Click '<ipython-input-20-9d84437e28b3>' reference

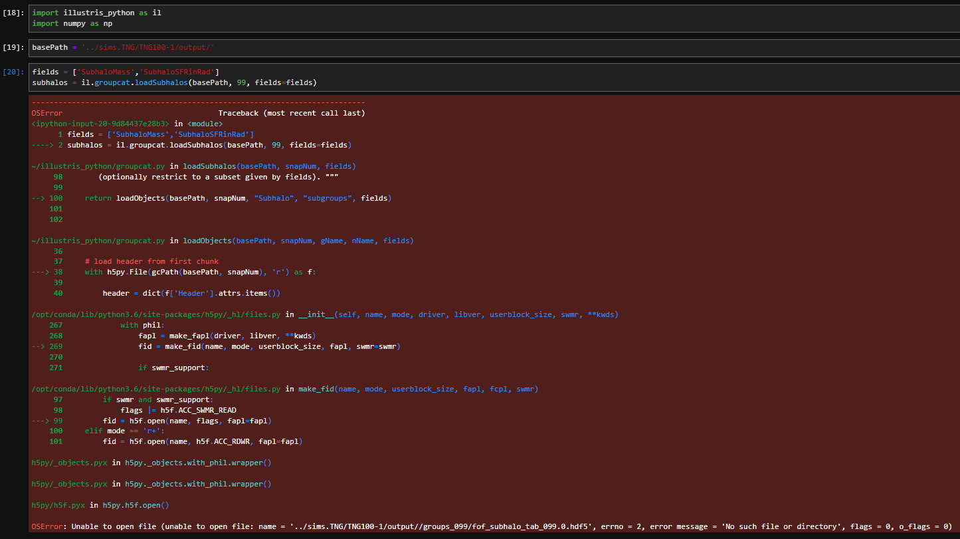100,124
